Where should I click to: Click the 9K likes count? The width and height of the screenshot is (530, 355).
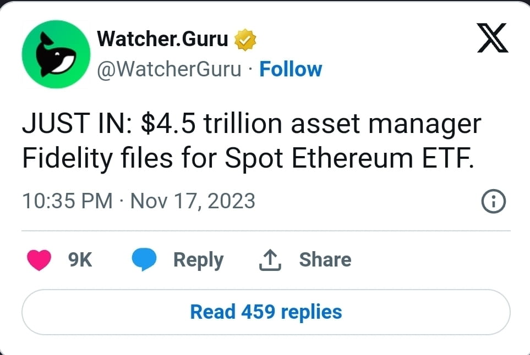tap(79, 259)
